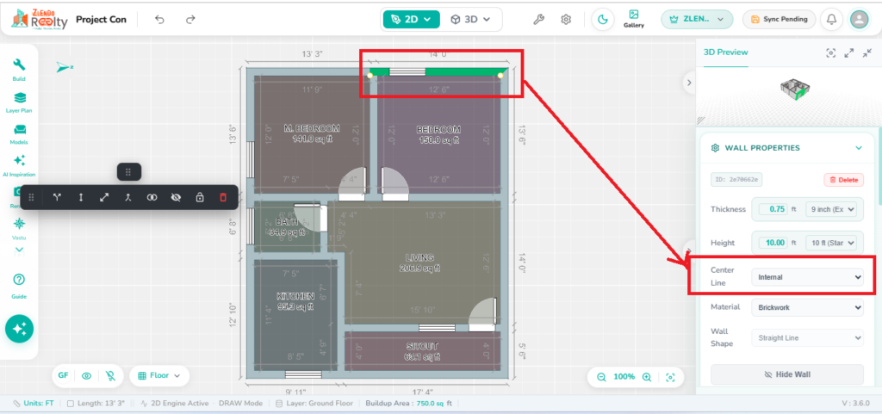Click the overlapping circles icon in floating toolbar
Screen dimensions: 882x414
pyautogui.click(x=152, y=197)
